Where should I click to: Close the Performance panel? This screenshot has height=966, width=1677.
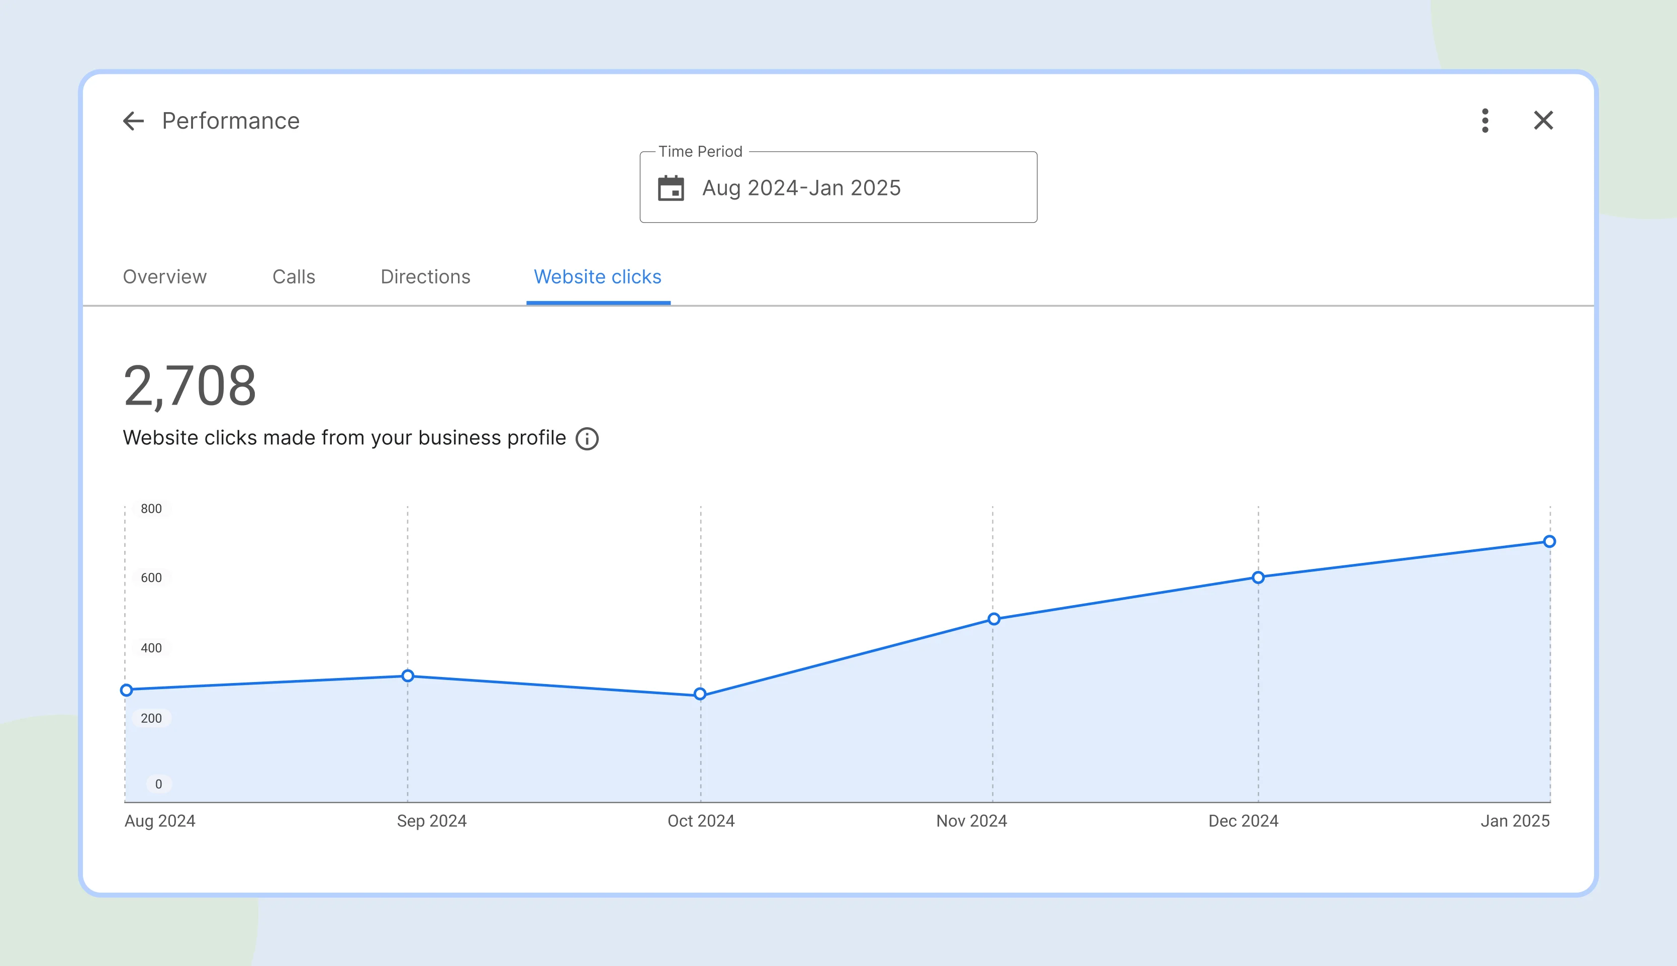click(x=1544, y=121)
